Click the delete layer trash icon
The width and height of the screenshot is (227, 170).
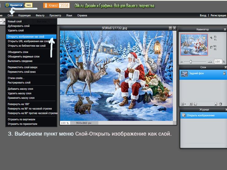[221, 104]
